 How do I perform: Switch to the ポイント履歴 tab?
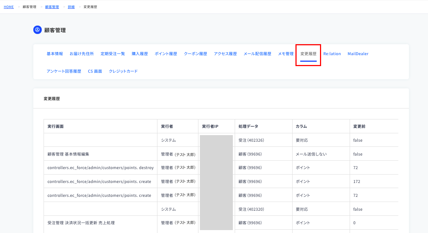[166, 54]
